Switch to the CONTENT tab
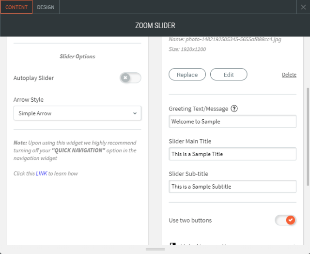The width and height of the screenshot is (310, 254). tap(16, 7)
